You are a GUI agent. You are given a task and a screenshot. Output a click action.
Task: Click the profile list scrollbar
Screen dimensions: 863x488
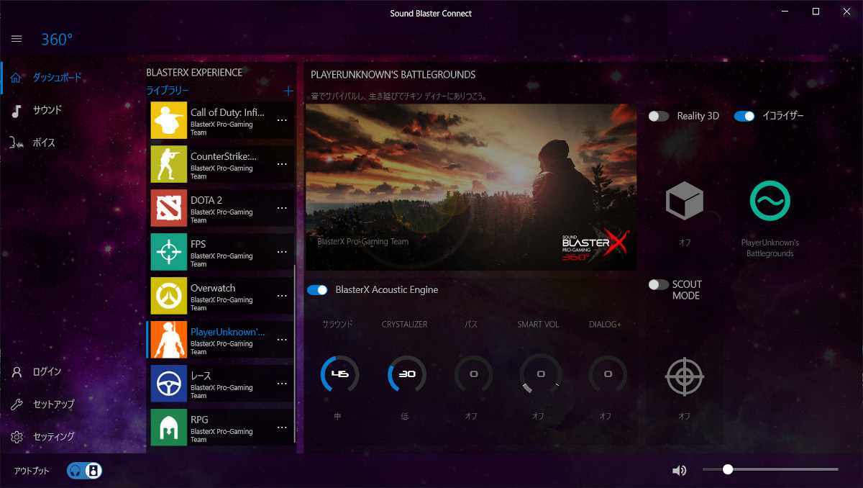click(x=295, y=353)
